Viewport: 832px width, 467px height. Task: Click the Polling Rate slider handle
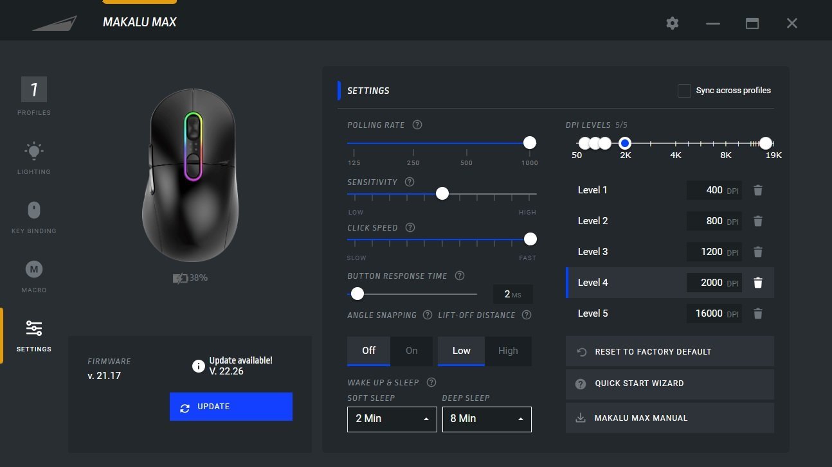530,143
